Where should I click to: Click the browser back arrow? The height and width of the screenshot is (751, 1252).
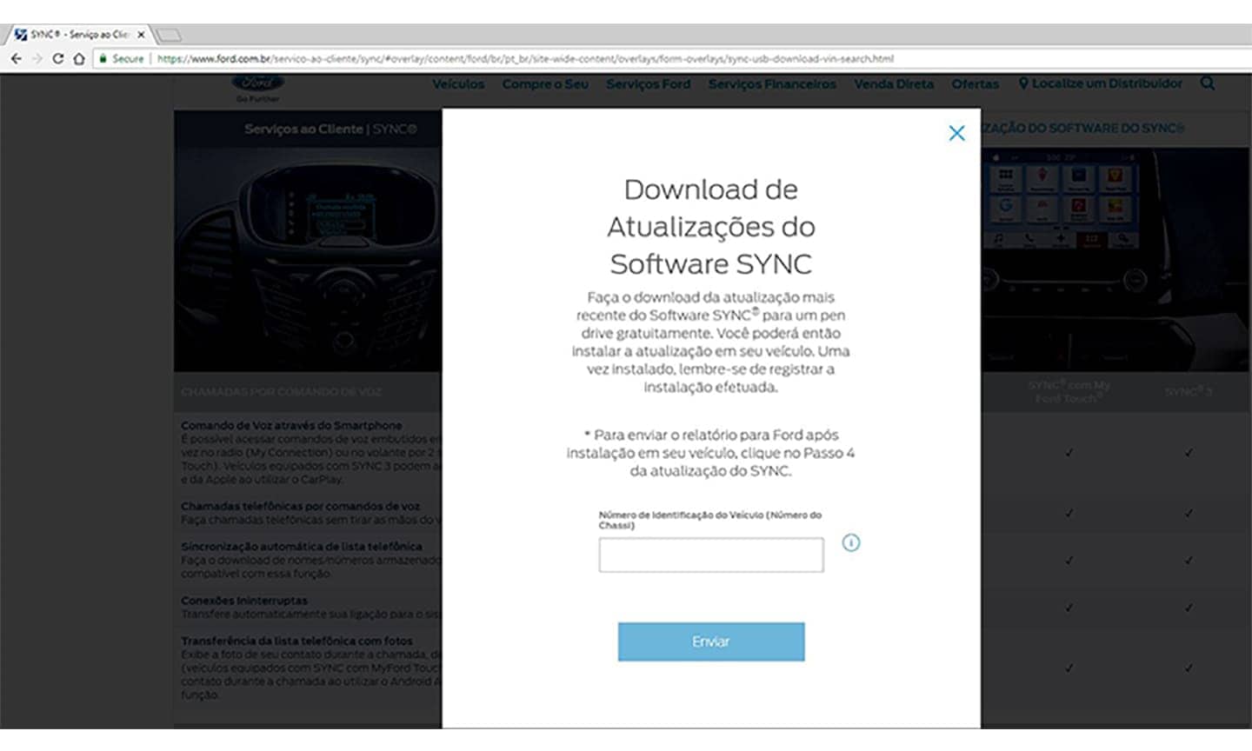[x=16, y=58]
